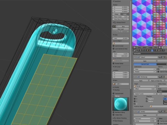
Task: Enable Backface Culling checkbox
Action: pyautogui.click(x=113, y=112)
